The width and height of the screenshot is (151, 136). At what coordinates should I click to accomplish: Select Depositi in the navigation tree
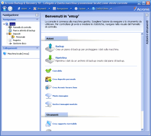click(x=17, y=34)
